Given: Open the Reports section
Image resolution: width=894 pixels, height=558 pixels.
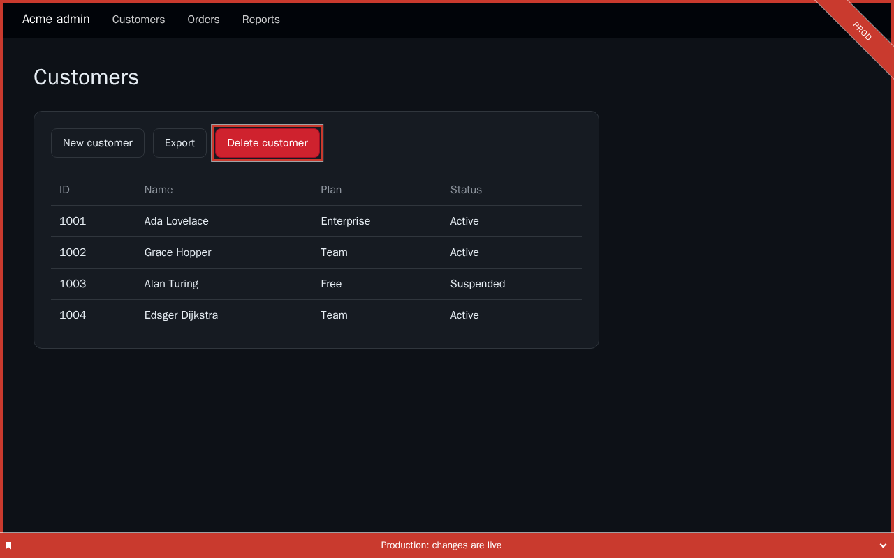Looking at the screenshot, I should point(261,20).
